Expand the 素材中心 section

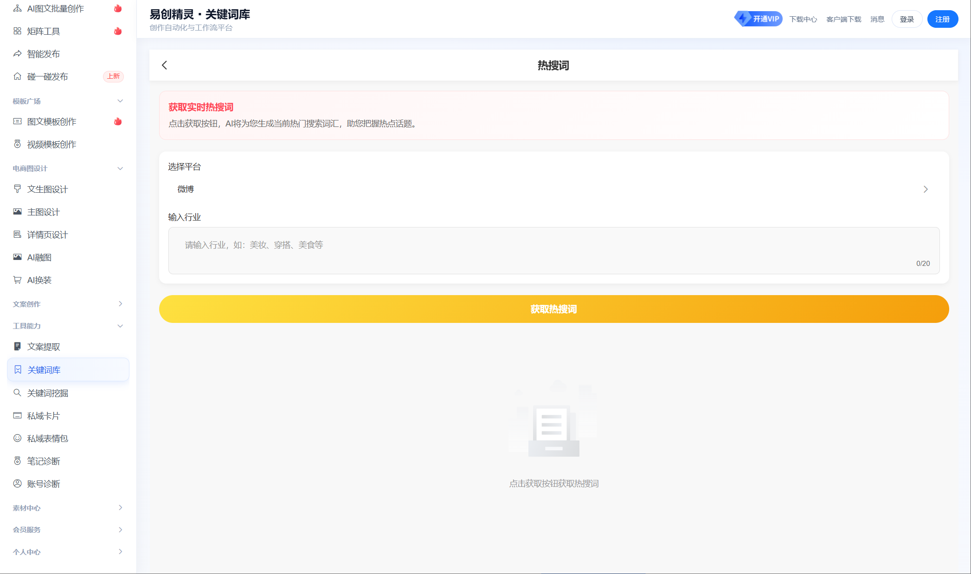[120, 508]
